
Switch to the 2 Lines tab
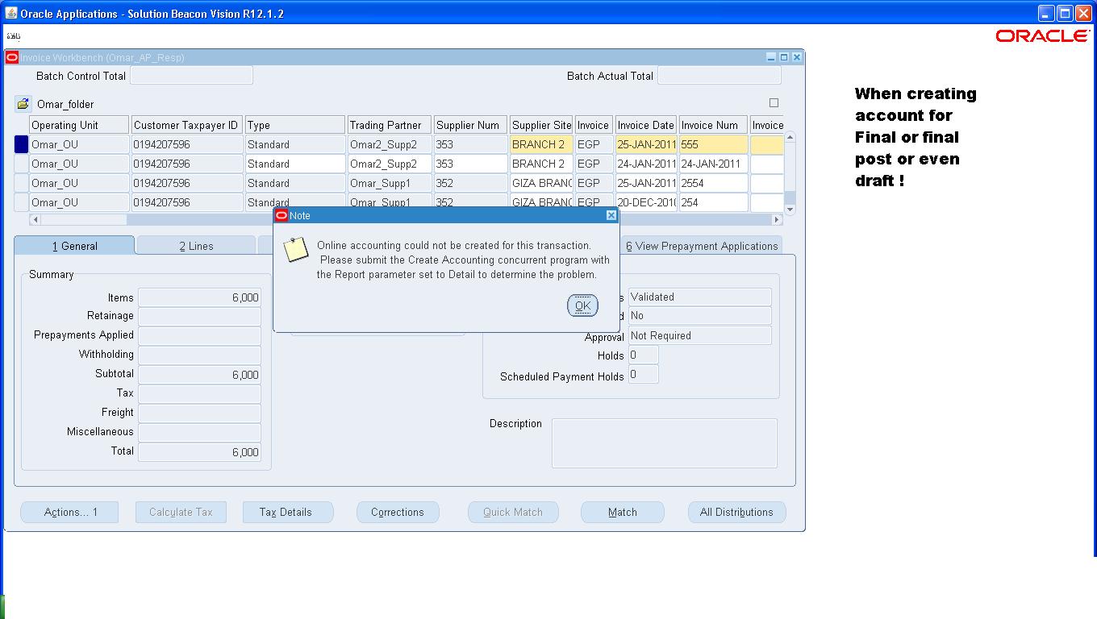tap(196, 246)
